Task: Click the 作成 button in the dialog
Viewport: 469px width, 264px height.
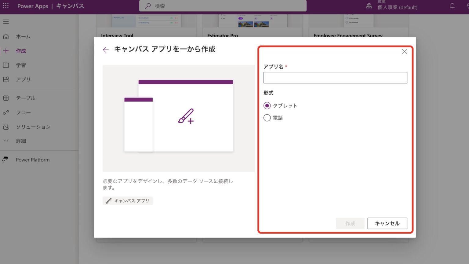Action: (x=350, y=223)
